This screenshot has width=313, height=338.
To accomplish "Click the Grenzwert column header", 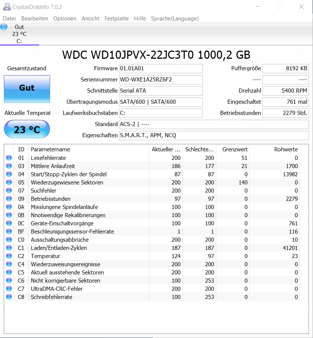I will tap(233, 149).
